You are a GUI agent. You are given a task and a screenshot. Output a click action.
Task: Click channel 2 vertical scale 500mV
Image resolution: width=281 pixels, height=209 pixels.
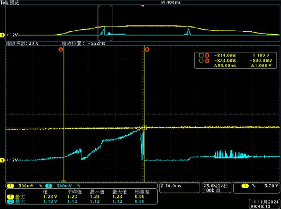tap(64, 186)
